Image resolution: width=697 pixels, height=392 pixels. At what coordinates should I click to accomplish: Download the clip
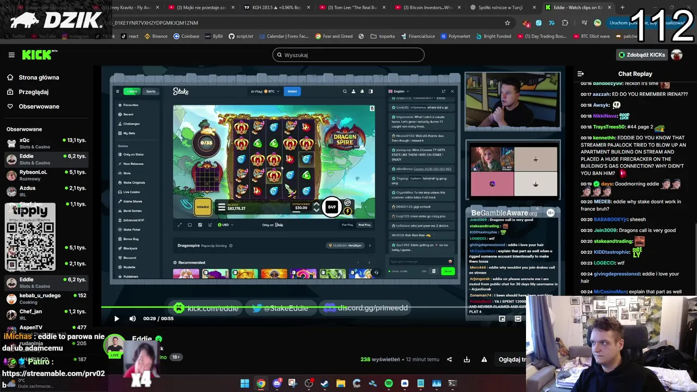pos(467,359)
